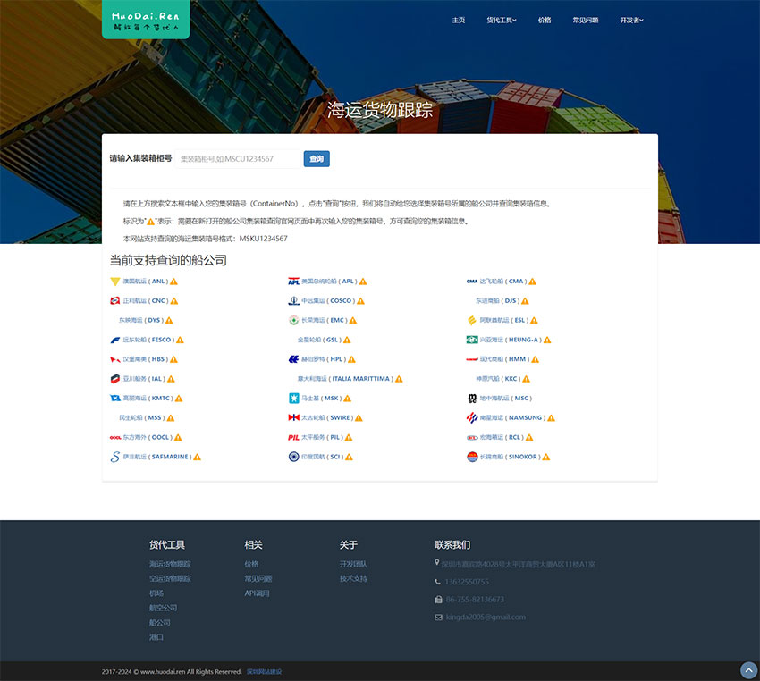The width and height of the screenshot is (760, 681).
Task: Click the SAFMARINE S logo
Action: pyautogui.click(x=114, y=457)
